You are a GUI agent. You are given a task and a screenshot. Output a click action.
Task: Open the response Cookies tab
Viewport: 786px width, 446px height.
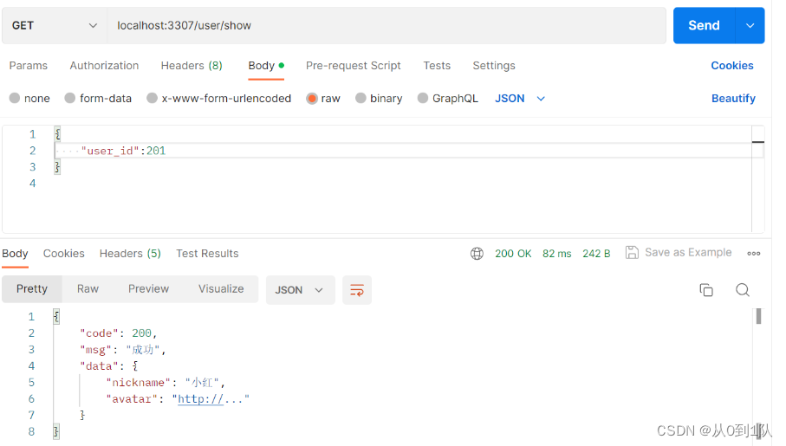point(63,254)
